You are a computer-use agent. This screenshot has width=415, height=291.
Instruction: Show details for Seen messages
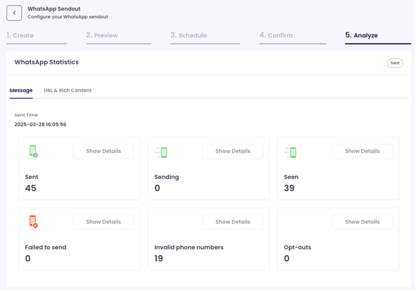point(363,151)
